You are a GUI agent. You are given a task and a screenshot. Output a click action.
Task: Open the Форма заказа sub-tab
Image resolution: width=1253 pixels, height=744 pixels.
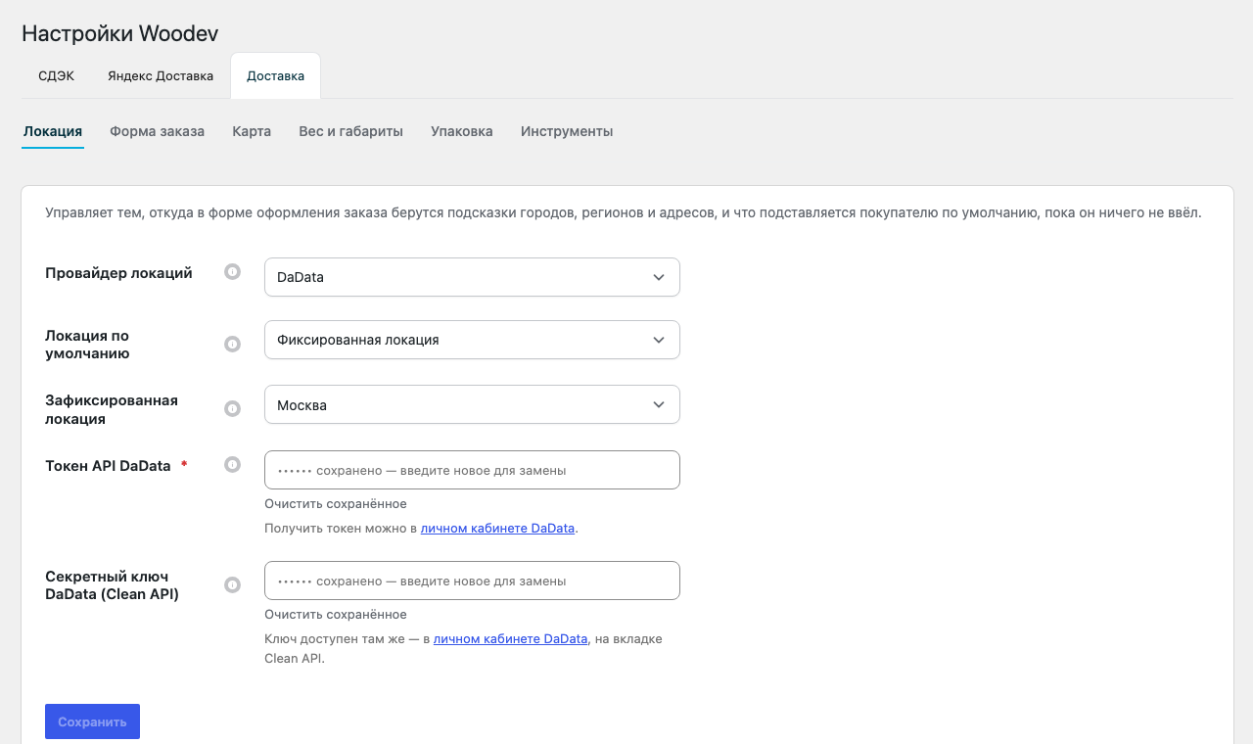157,131
